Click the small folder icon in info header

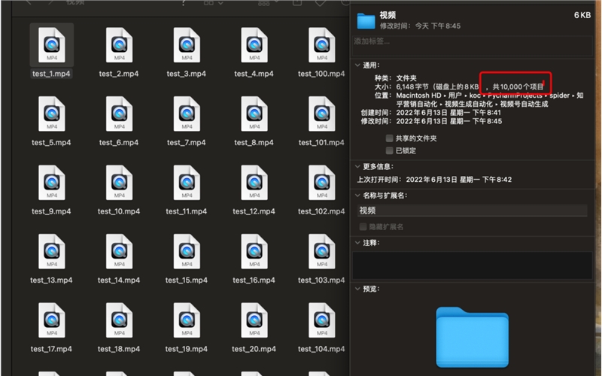point(366,20)
